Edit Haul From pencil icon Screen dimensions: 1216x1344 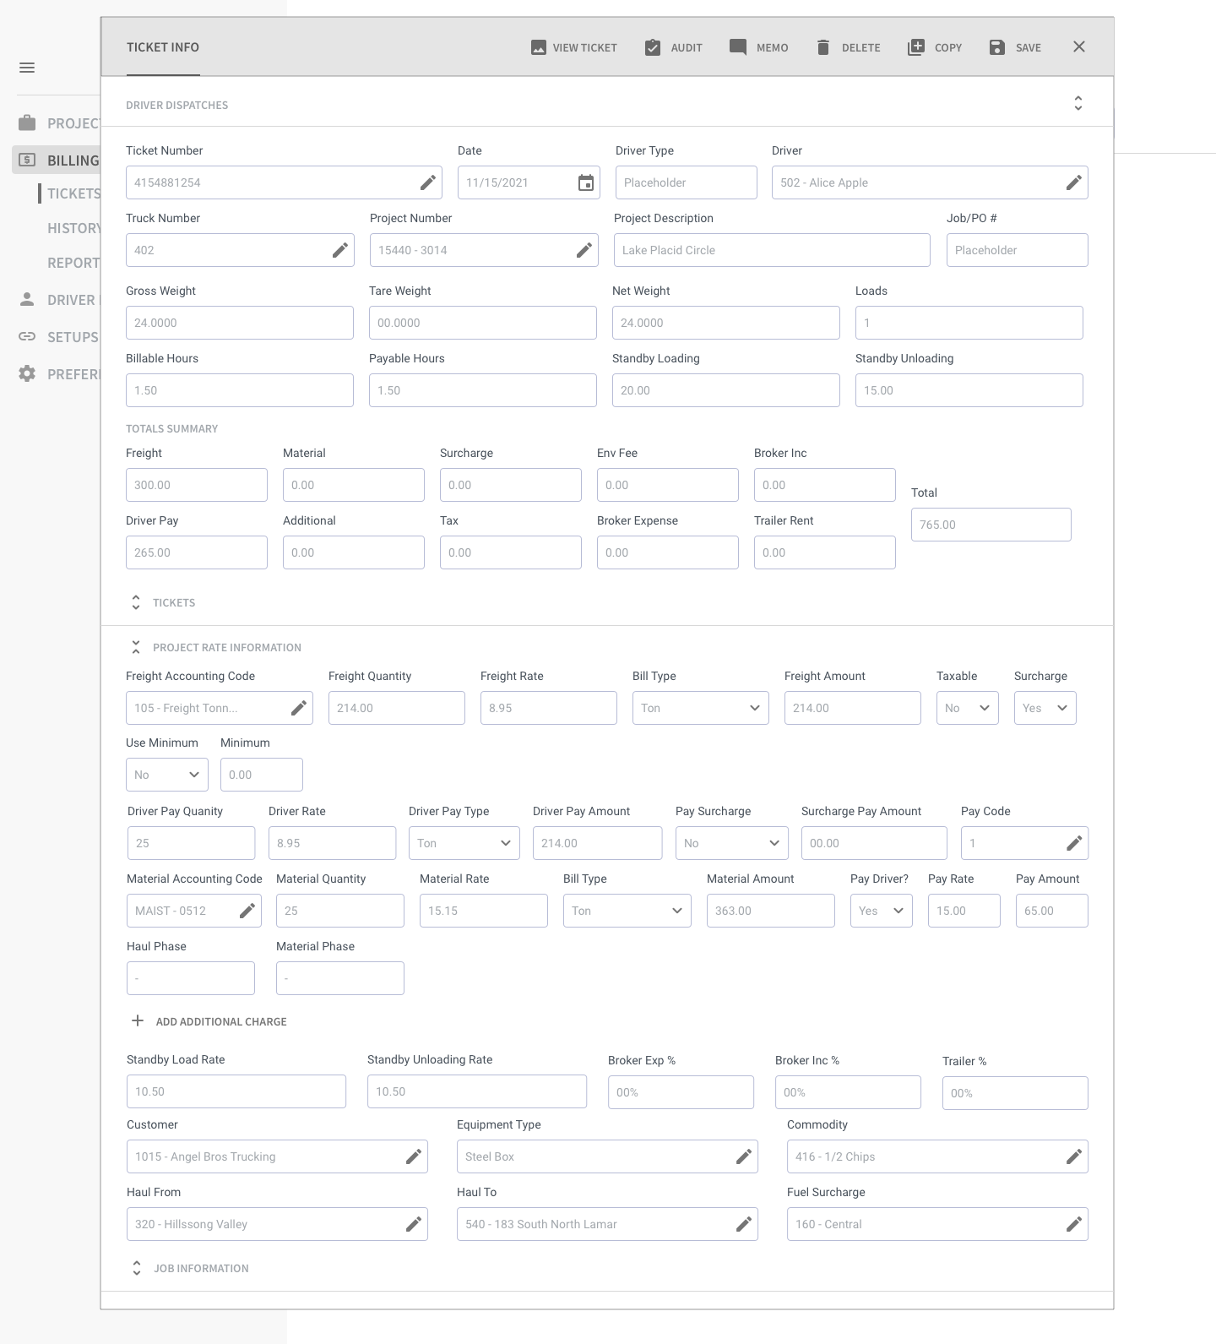point(414,1224)
